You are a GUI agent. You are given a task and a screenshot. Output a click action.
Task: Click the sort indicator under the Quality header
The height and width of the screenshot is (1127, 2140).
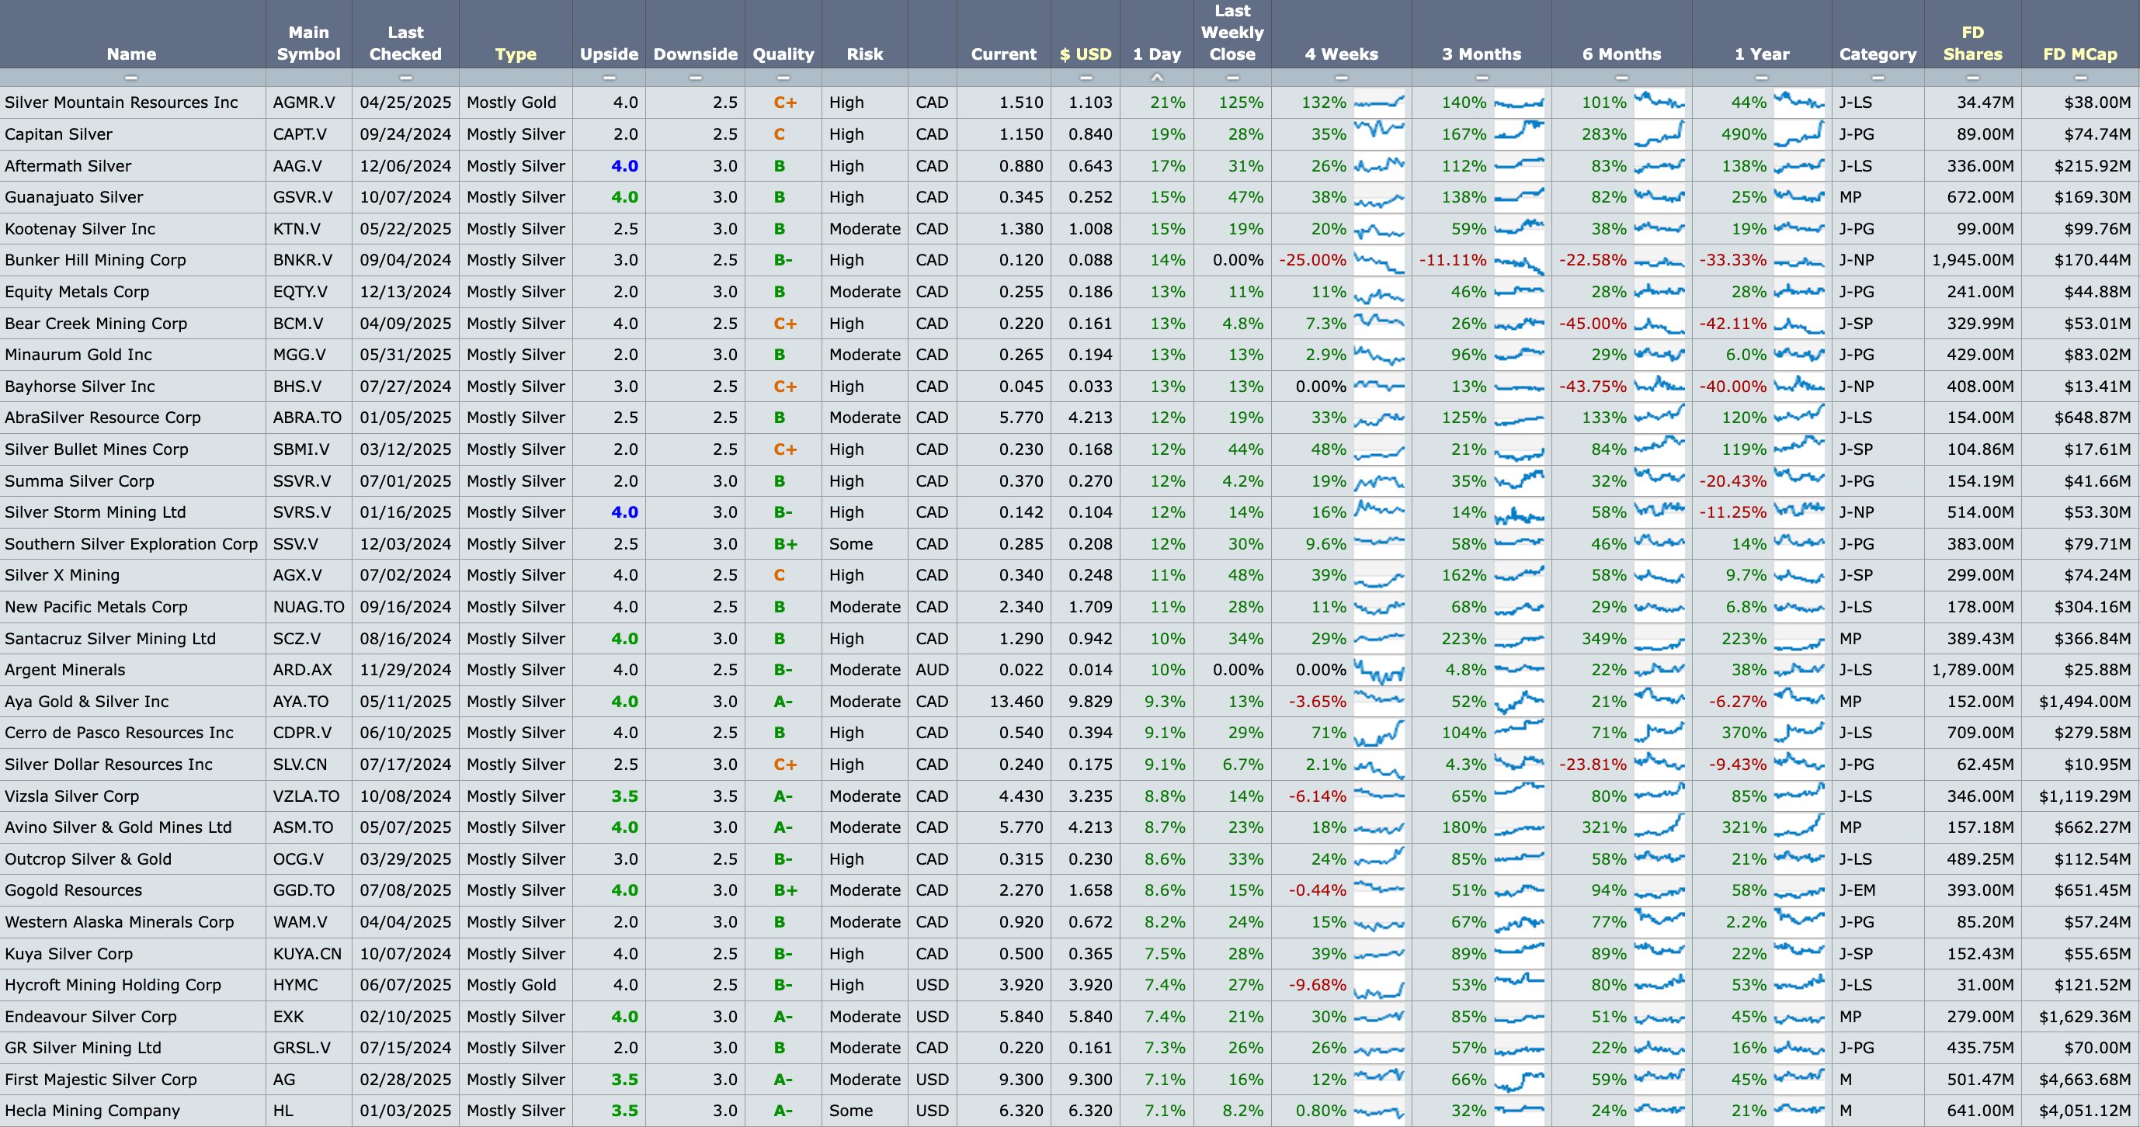pos(783,78)
